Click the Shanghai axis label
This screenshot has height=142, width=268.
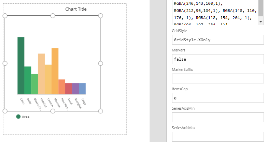[x=78, y=103]
